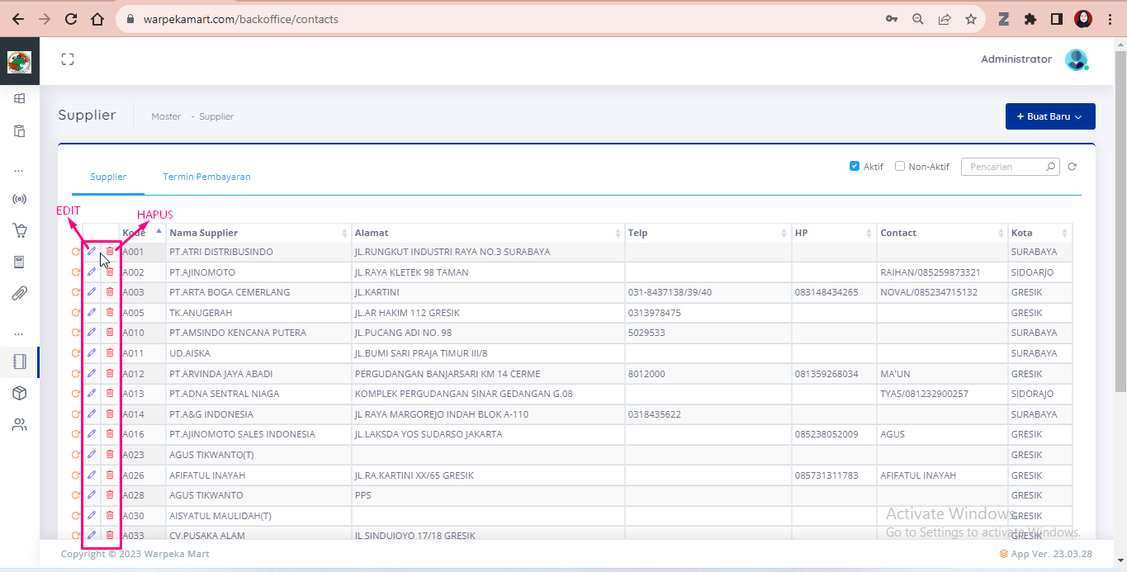The height and width of the screenshot is (572, 1127).
Task: Open Chrome three-dot menu
Action: pyautogui.click(x=1110, y=19)
